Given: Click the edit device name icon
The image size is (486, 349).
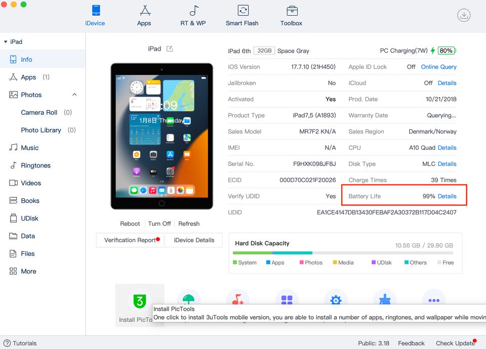Looking at the screenshot, I should point(170,49).
